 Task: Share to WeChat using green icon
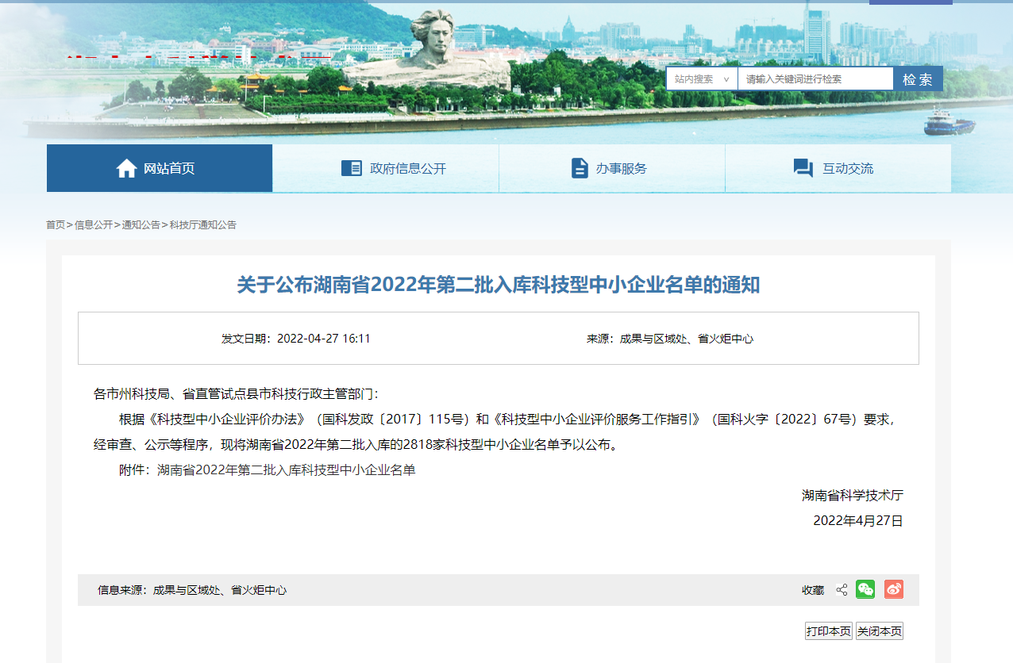(x=865, y=589)
